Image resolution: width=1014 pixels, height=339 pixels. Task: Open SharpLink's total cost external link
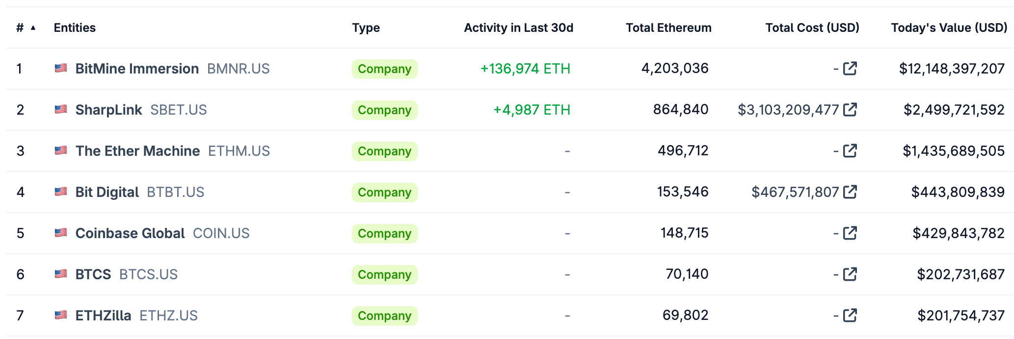click(851, 110)
